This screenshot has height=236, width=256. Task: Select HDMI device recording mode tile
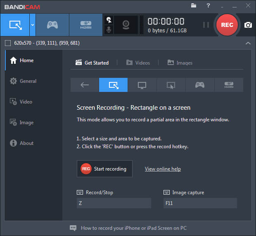(x=229, y=85)
